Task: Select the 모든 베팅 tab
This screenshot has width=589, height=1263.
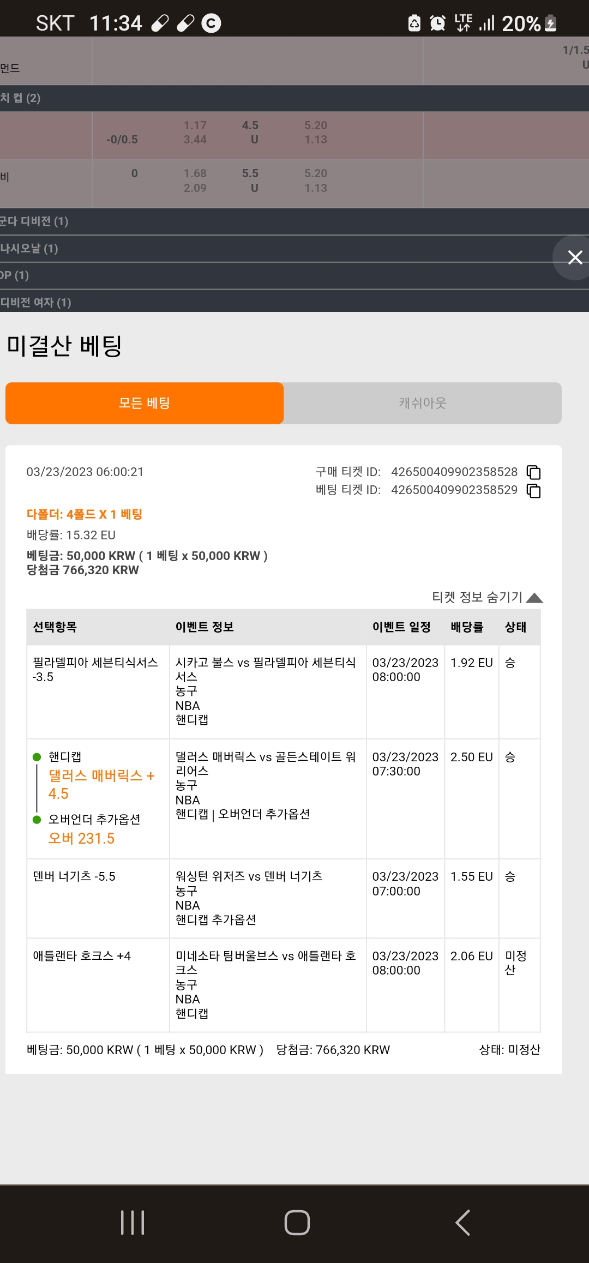Action: click(x=145, y=403)
